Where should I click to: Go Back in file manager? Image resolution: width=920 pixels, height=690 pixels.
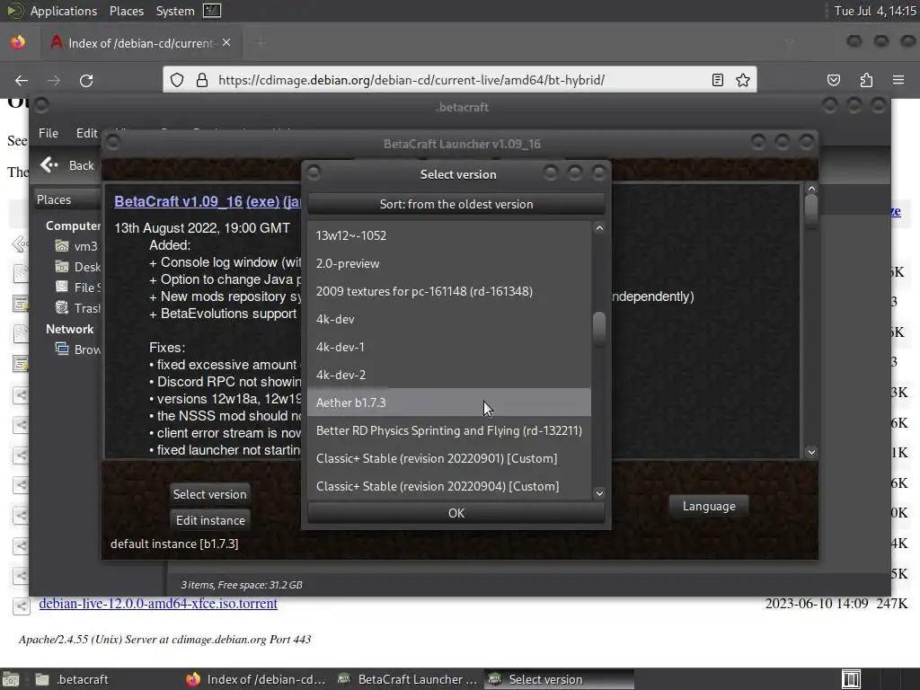tap(67, 165)
